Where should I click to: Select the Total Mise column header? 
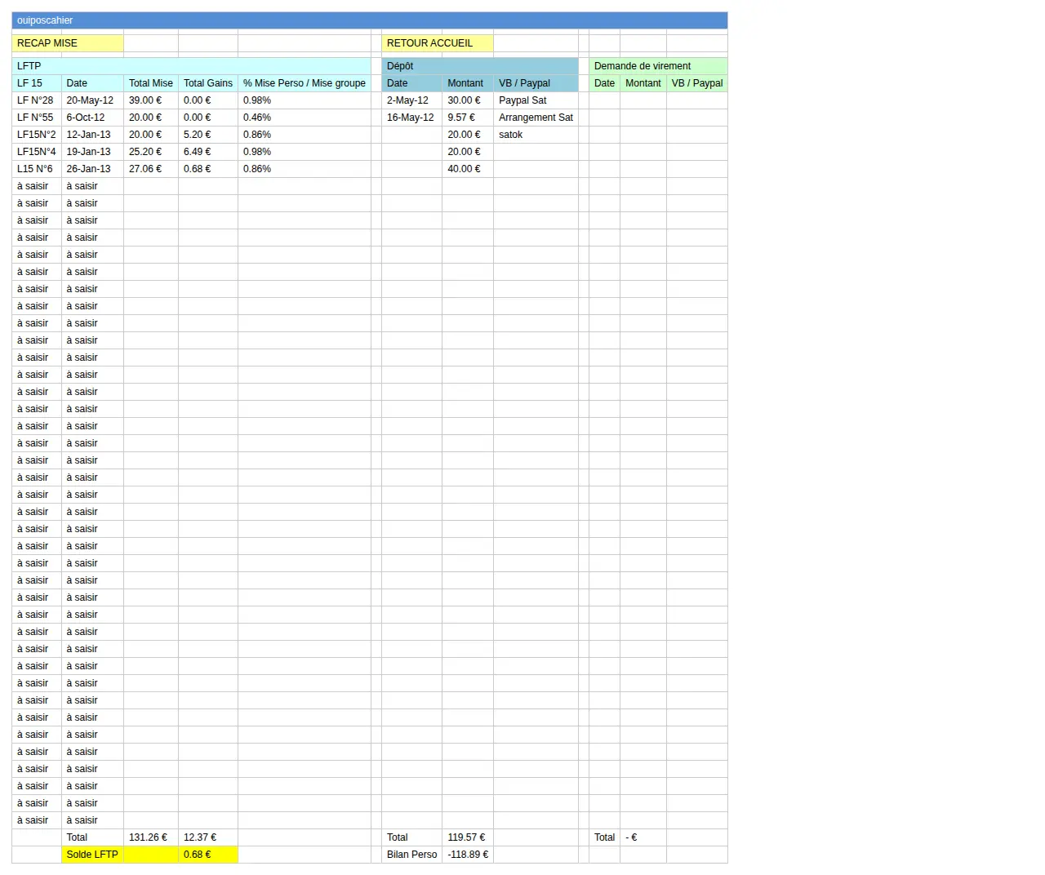click(x=151, y=83)
